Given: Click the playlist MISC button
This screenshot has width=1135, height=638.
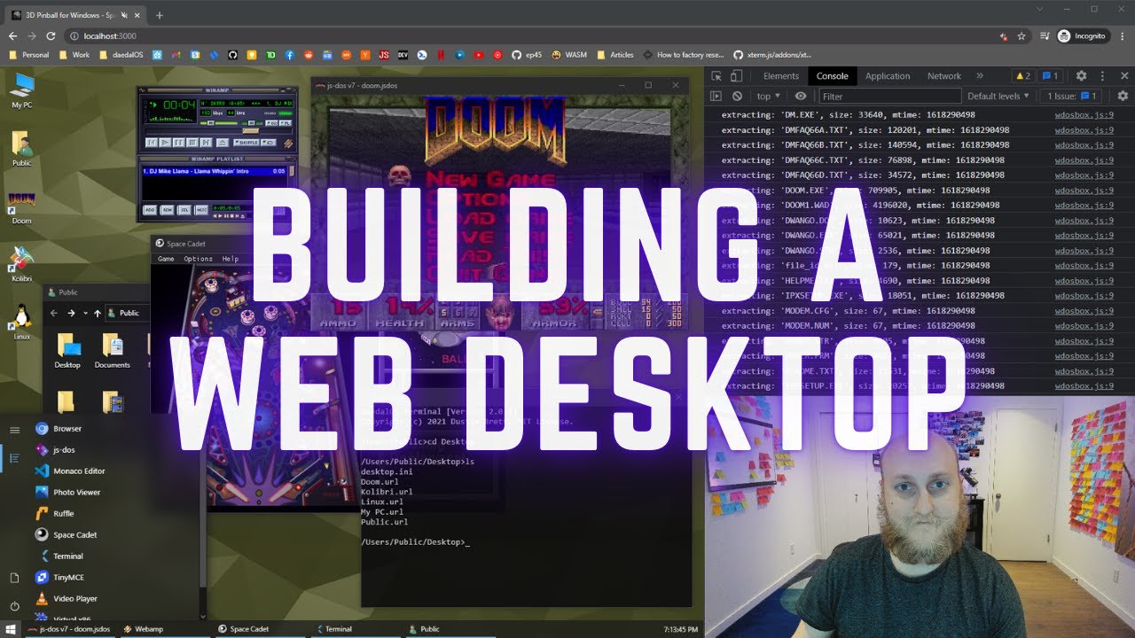Looking at the screenshot, I should (x=201, y=210).
